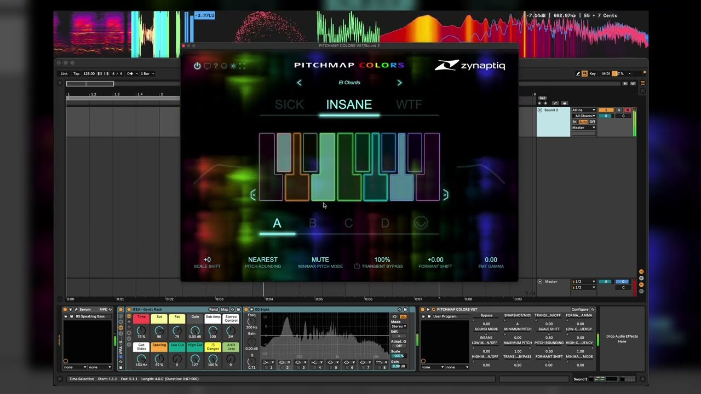Select the SICK sound mode
701x394 pixels.
pyautogui.click(x=289, y=105)
